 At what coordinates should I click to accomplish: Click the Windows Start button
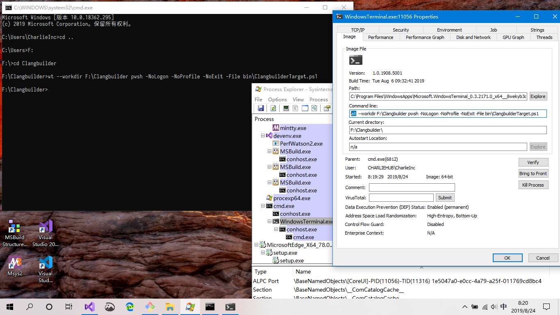click(10, 306)
